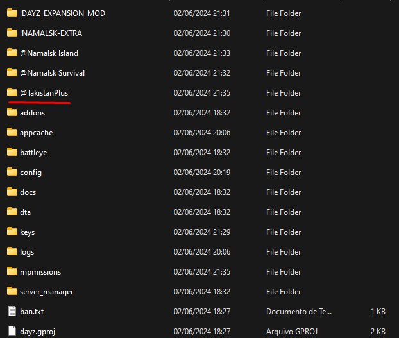Image resolution: width=399 pixels, height=338 pixels.
Task: Click the battleye folder icon
Action: (12, 152)
